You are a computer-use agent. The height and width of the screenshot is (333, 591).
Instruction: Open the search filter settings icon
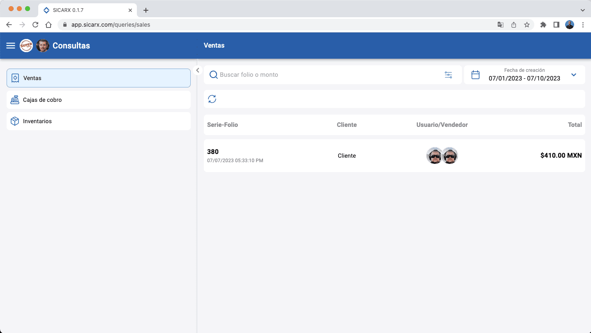pyautogui.click(x=448, y=75)
